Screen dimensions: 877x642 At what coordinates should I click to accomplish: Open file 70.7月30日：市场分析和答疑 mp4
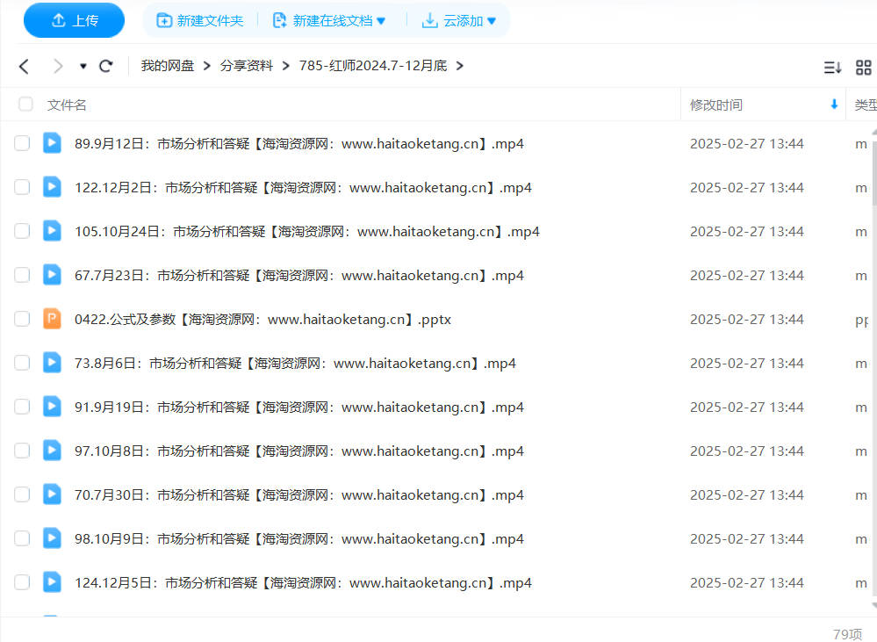(299, 495)
